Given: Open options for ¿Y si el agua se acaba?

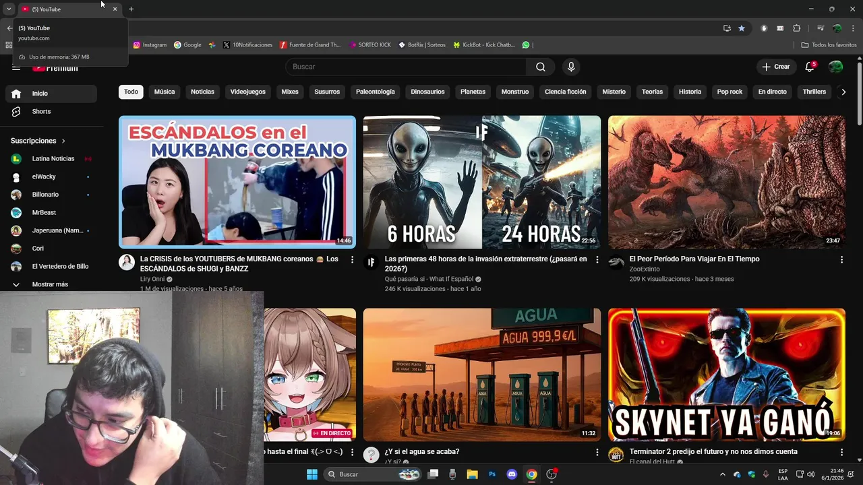Looking at the screenshot, I should 597,452.
